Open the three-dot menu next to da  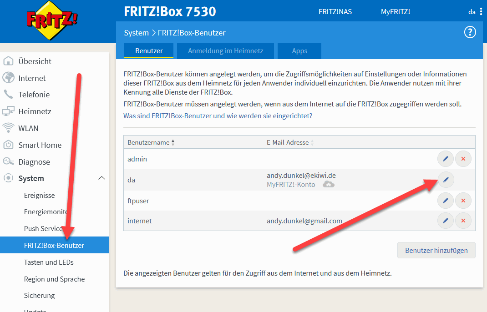pyautogui.click(x=481, y=12)
